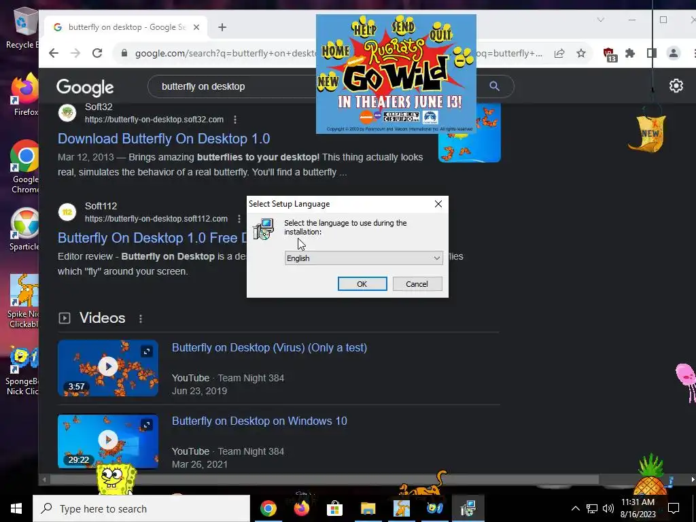The height and width of the screenshot is (522, 696).
Task: Reload the Google search page
Action: (97, 53)
